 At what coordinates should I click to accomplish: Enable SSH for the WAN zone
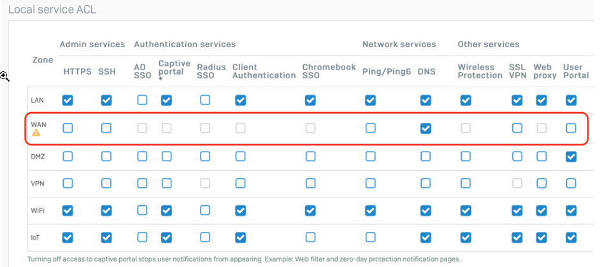106,128
